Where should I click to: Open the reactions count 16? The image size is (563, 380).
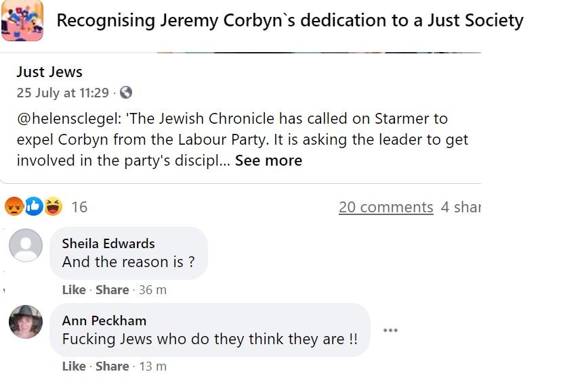(x=79, y=207)
